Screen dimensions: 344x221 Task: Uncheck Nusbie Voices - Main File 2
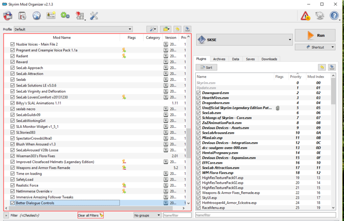pos(12,44)
